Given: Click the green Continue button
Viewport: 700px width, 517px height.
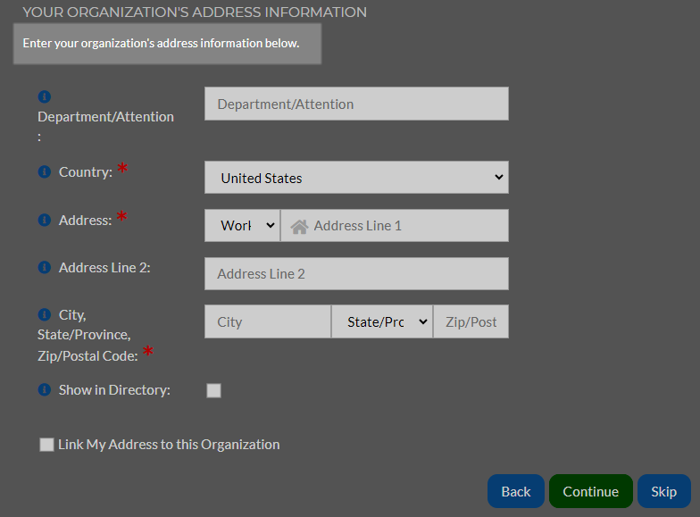Looking at the screenshot, I should tap(591, 491).
